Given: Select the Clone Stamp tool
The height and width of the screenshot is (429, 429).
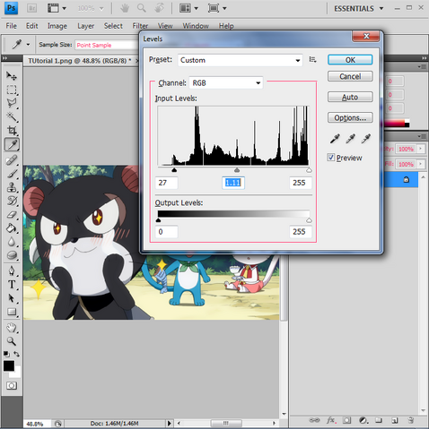Looking at the screenshot, I should 12,187.
